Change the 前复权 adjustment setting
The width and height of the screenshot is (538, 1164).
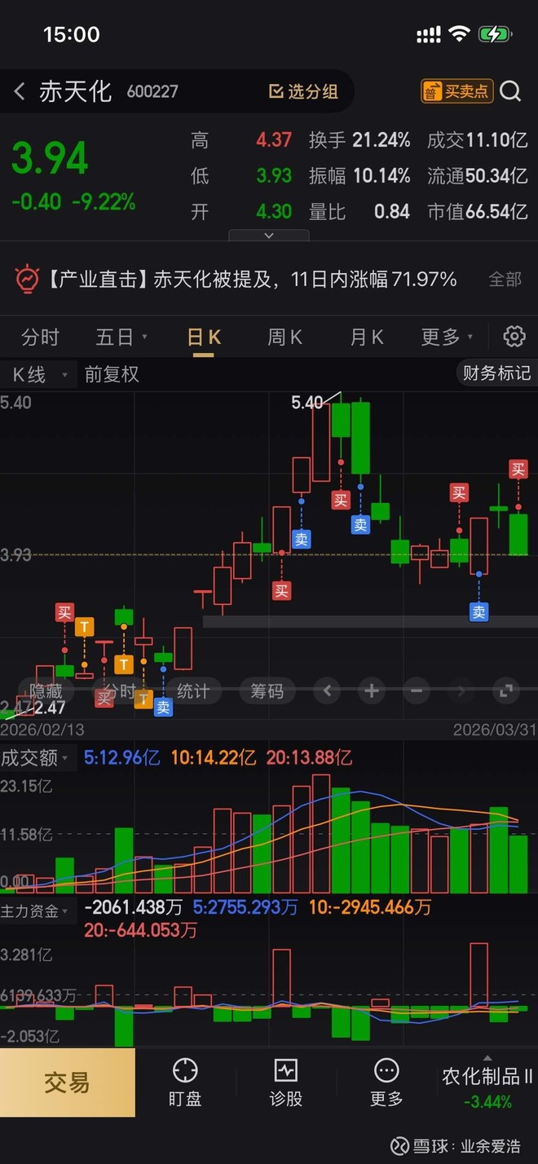coord(112,375)
